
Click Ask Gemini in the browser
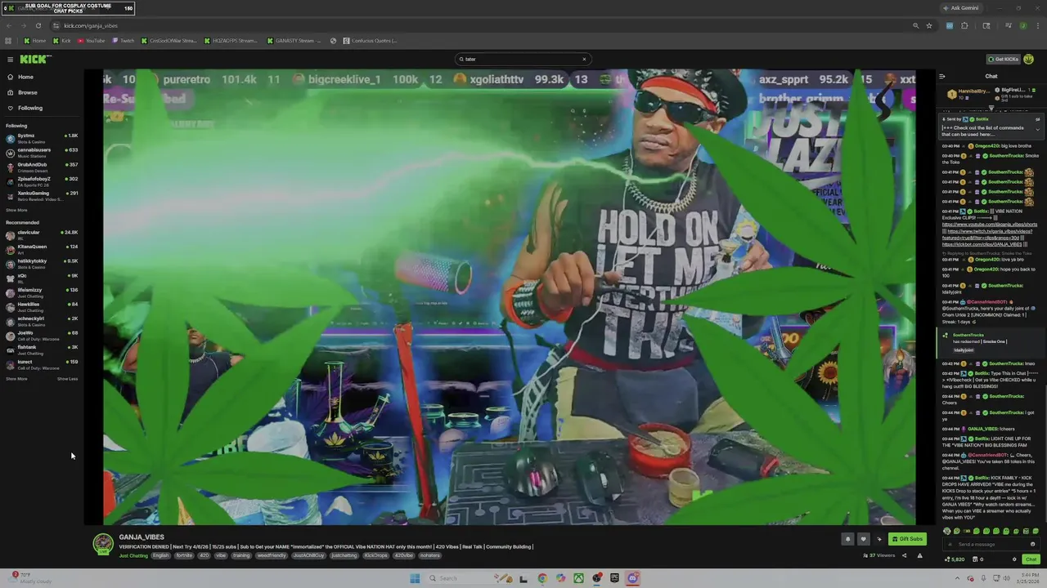coord(960,8)
